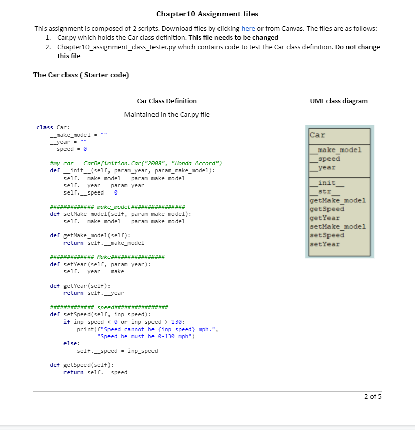Click the Chapter10 Assignment files title
Image resolution: width=415 pixels, height=432 pixels.
[207, 14]
